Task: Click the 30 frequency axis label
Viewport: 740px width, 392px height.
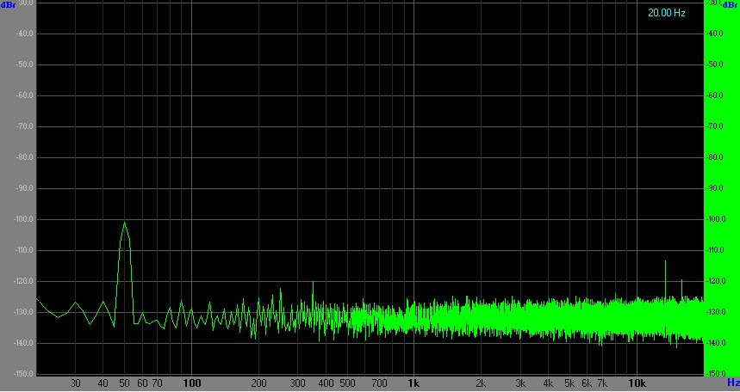Action: (76, 383)
